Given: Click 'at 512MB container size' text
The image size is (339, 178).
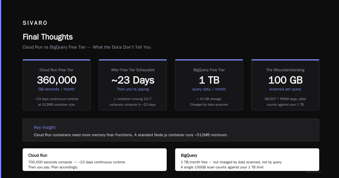Looking at the screenshot, I should 56,105.
